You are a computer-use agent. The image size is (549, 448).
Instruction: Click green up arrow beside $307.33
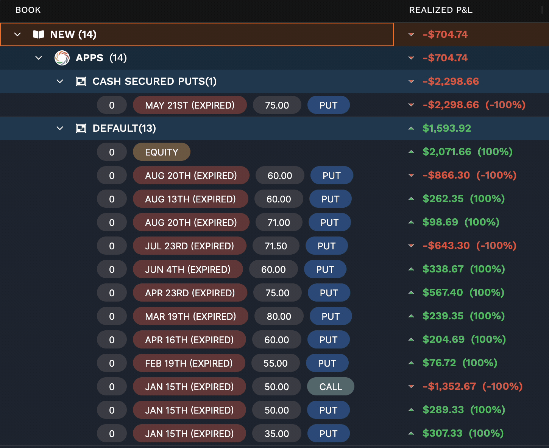411,433
